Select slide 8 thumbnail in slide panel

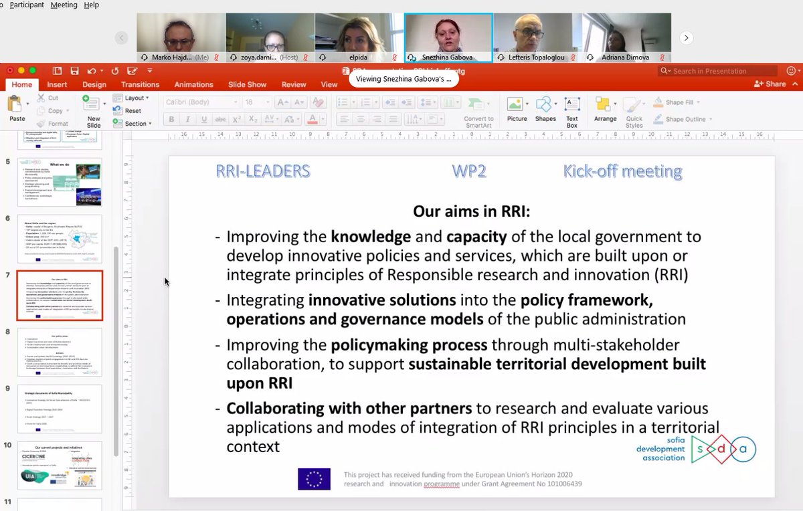[x=60, y=352]
